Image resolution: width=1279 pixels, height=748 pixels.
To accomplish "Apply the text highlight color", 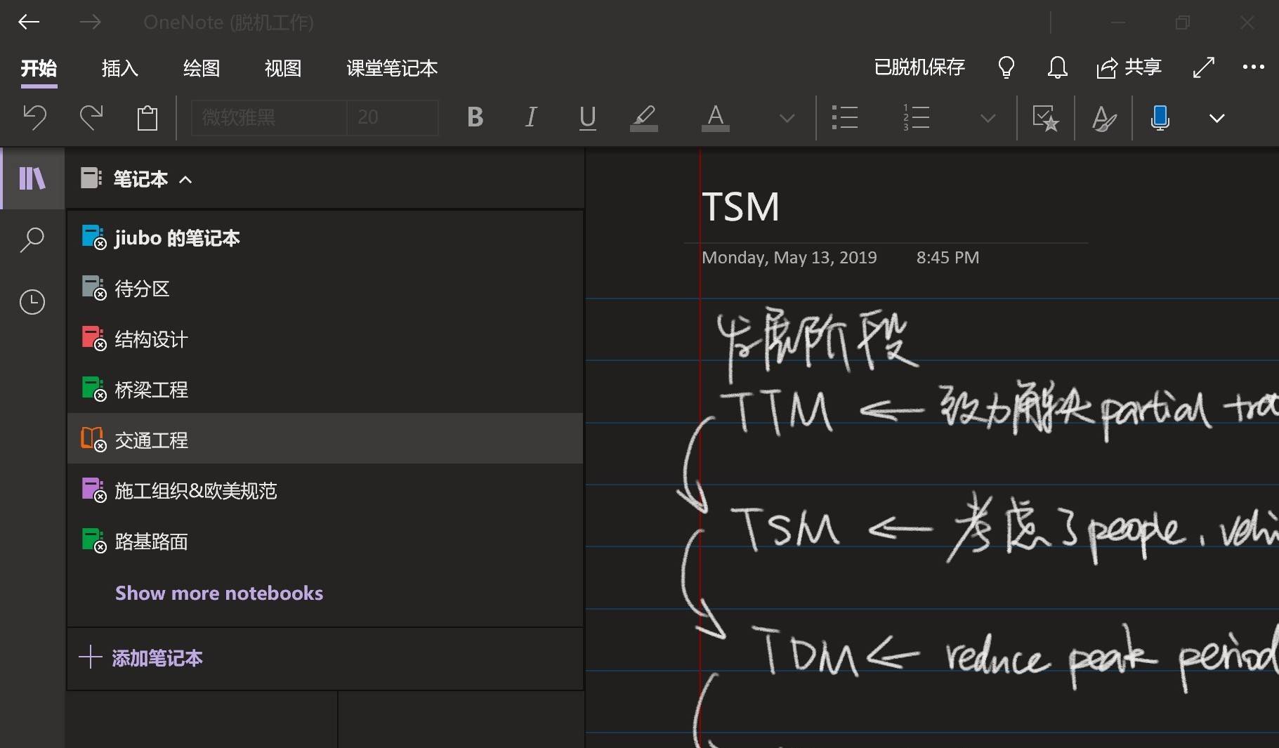I will click(x=644, y=117).
